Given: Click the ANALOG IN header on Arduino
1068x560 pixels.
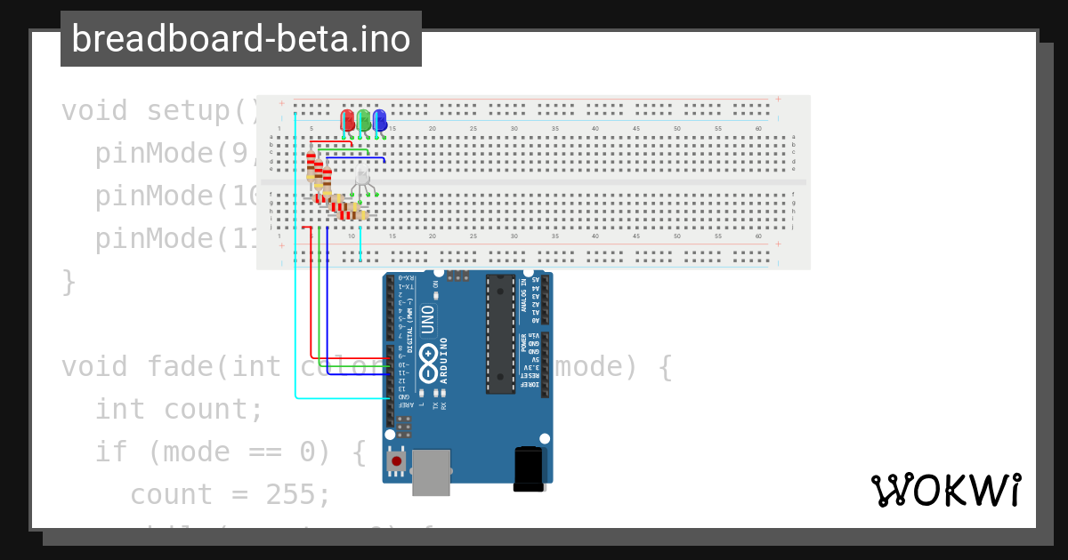Looking at the screenshot, I should point(546,299).
